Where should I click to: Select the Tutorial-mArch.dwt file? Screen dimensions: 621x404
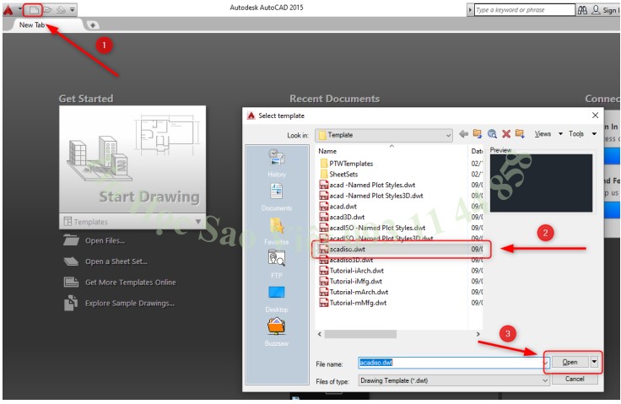tap(359, 292)
